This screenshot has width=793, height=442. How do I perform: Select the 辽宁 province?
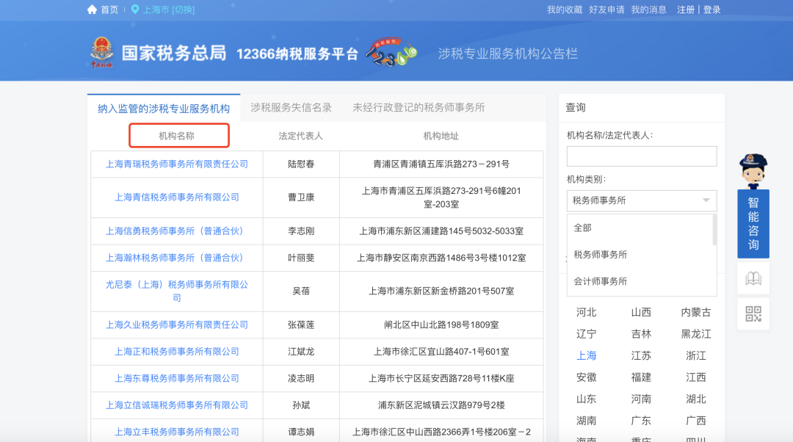(x=586, y=334)
